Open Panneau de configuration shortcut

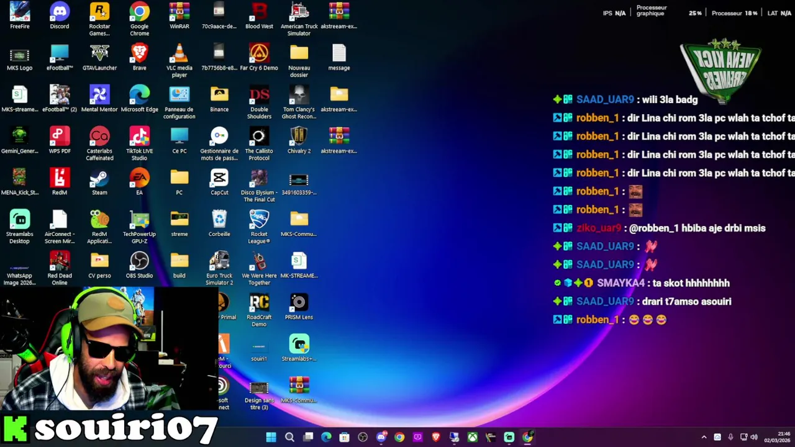(179, 102)
